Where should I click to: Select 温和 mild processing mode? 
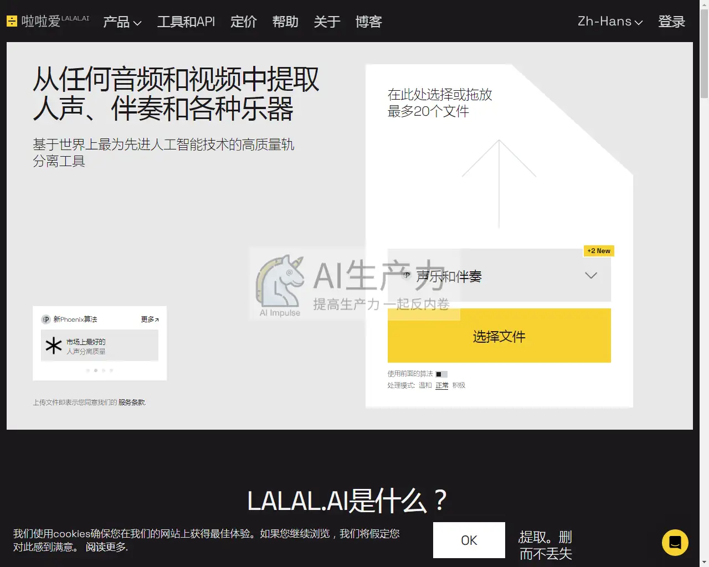tap(425, 385)
